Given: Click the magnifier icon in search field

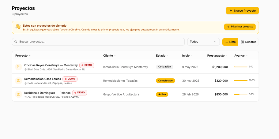Looking at the screenshot, I should (16, 42).
